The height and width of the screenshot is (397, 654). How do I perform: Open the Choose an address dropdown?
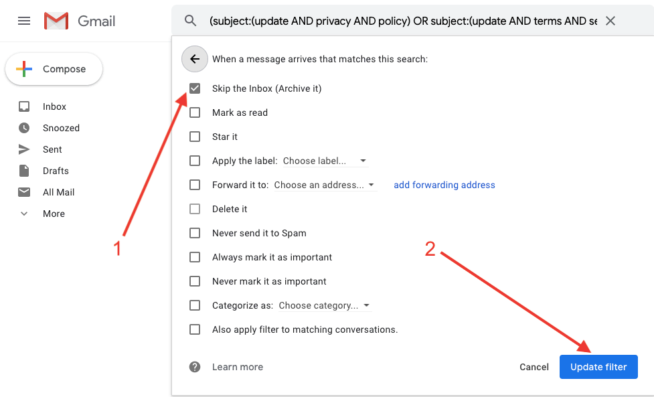click(325, 185)
